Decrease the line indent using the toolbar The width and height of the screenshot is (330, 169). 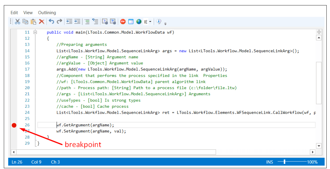69,22
